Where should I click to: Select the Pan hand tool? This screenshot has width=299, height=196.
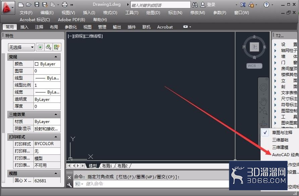(x=263, y=101)
